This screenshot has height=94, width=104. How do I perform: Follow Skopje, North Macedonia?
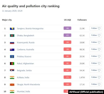click(x=96, y=84)
